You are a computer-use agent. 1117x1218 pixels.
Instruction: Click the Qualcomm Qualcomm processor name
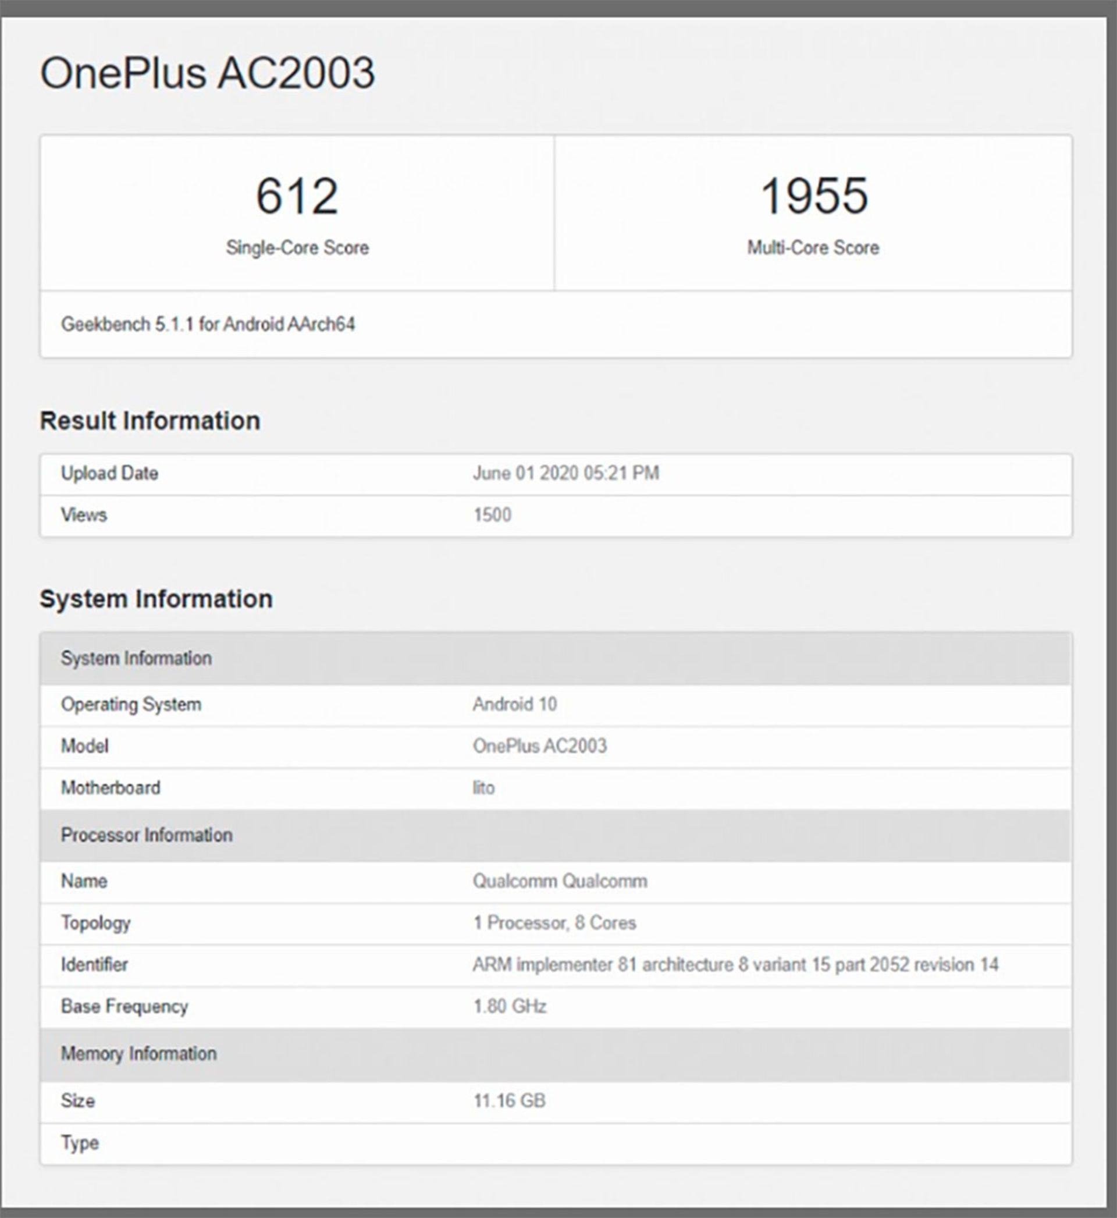point(560,881)
